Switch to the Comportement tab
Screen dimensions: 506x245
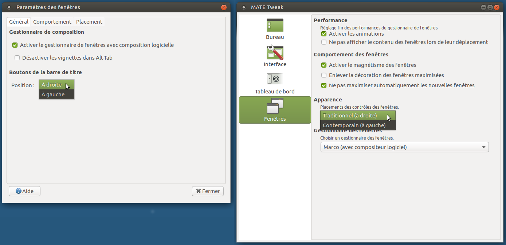point(52,22)
